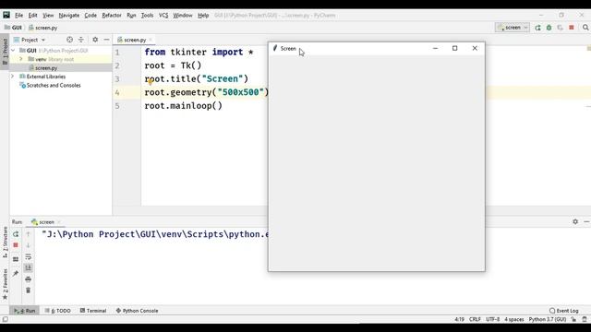The image size is (591, 332).
Task: Click the down stack trace arrow
Action: 28,245
